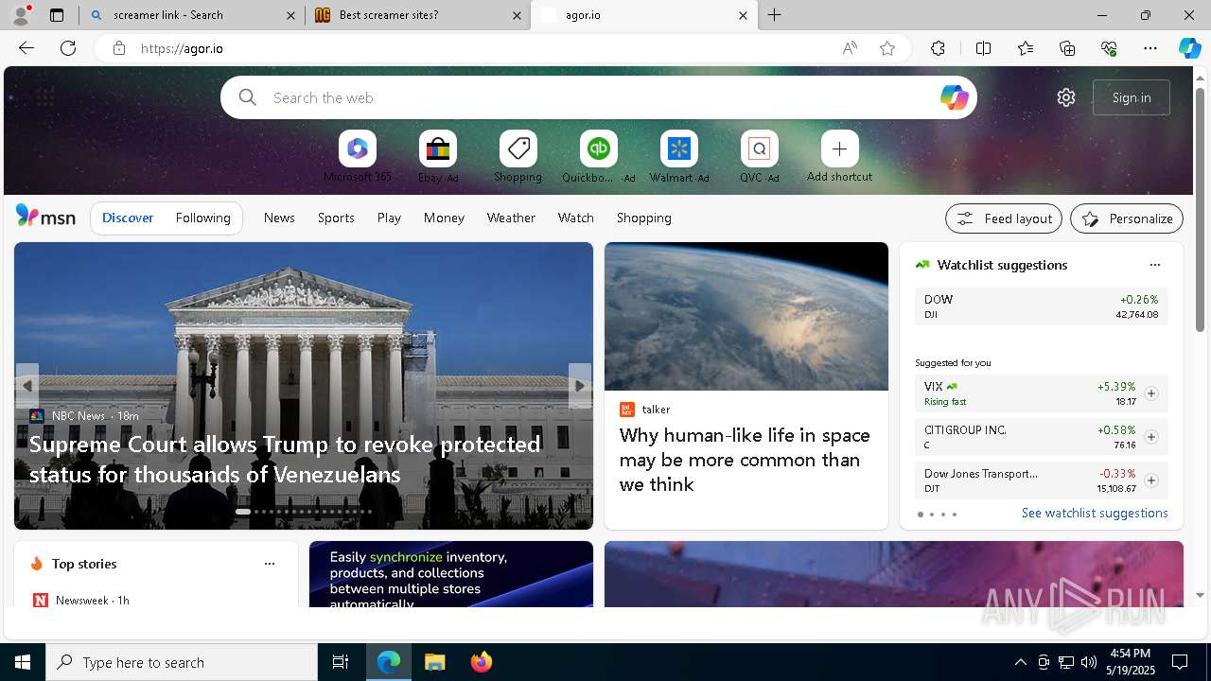The width and height of the screenshot is (1211, 681).
Task: Launch Firefox from taskbar
Action: tap(481, 662)
